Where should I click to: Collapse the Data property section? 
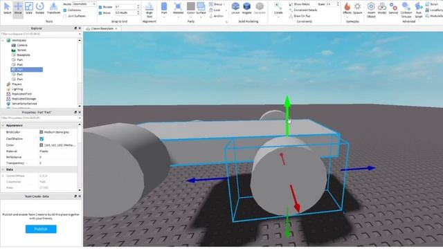point(3,169)
